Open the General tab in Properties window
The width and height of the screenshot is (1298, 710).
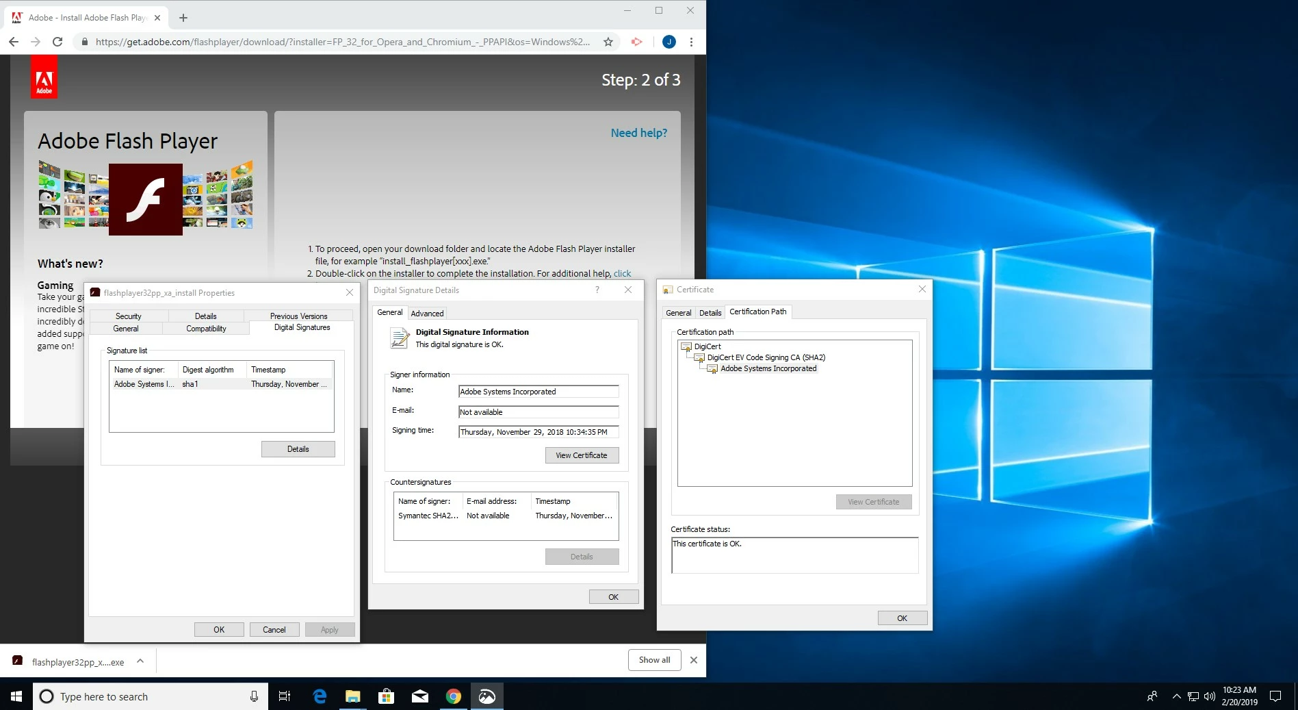pos(126,329)
